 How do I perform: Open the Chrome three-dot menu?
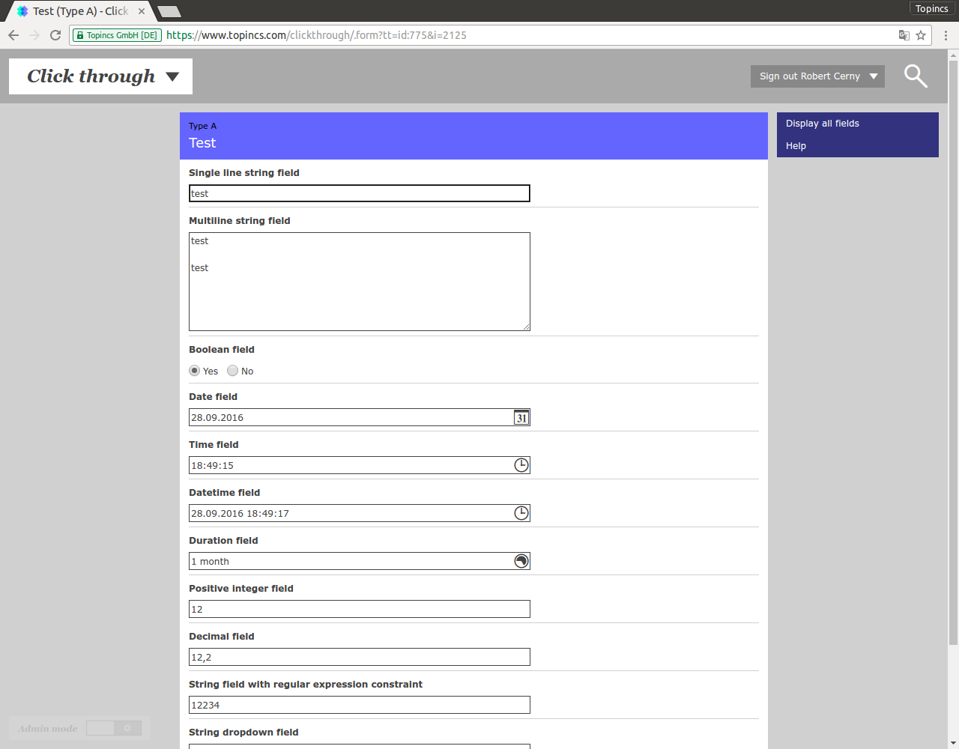coord(946,35)
